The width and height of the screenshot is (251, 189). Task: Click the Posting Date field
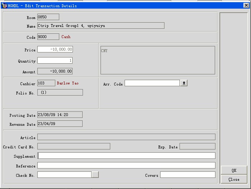click(60, 115)
